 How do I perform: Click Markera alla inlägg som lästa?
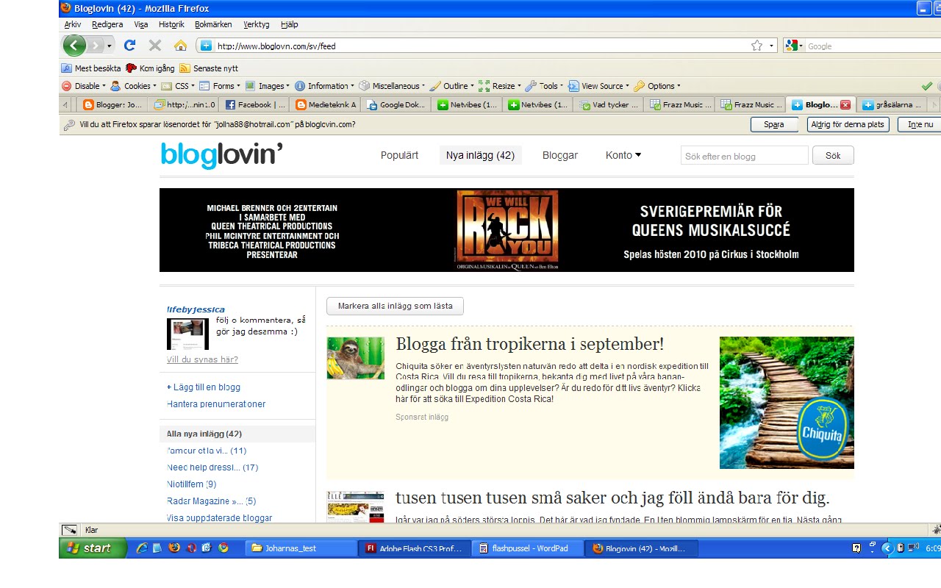coord(395,306)
